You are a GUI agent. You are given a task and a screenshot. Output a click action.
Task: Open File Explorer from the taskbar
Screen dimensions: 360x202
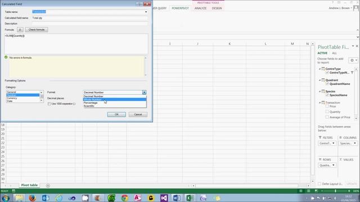coord(19,198)
